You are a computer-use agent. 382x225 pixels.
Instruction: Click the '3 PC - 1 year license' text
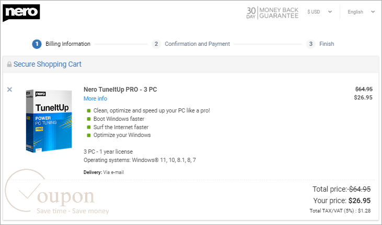coord(108,152)
